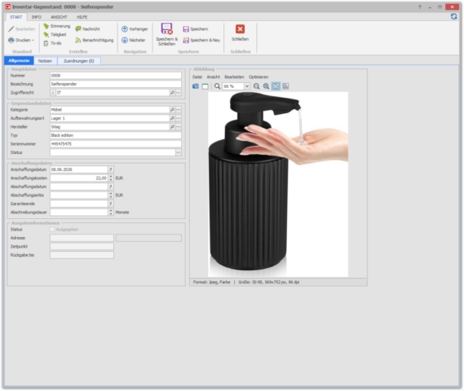This screenshot has height=391, width=464.
Task: Open the image Optimieren menu
Action: 259,77
